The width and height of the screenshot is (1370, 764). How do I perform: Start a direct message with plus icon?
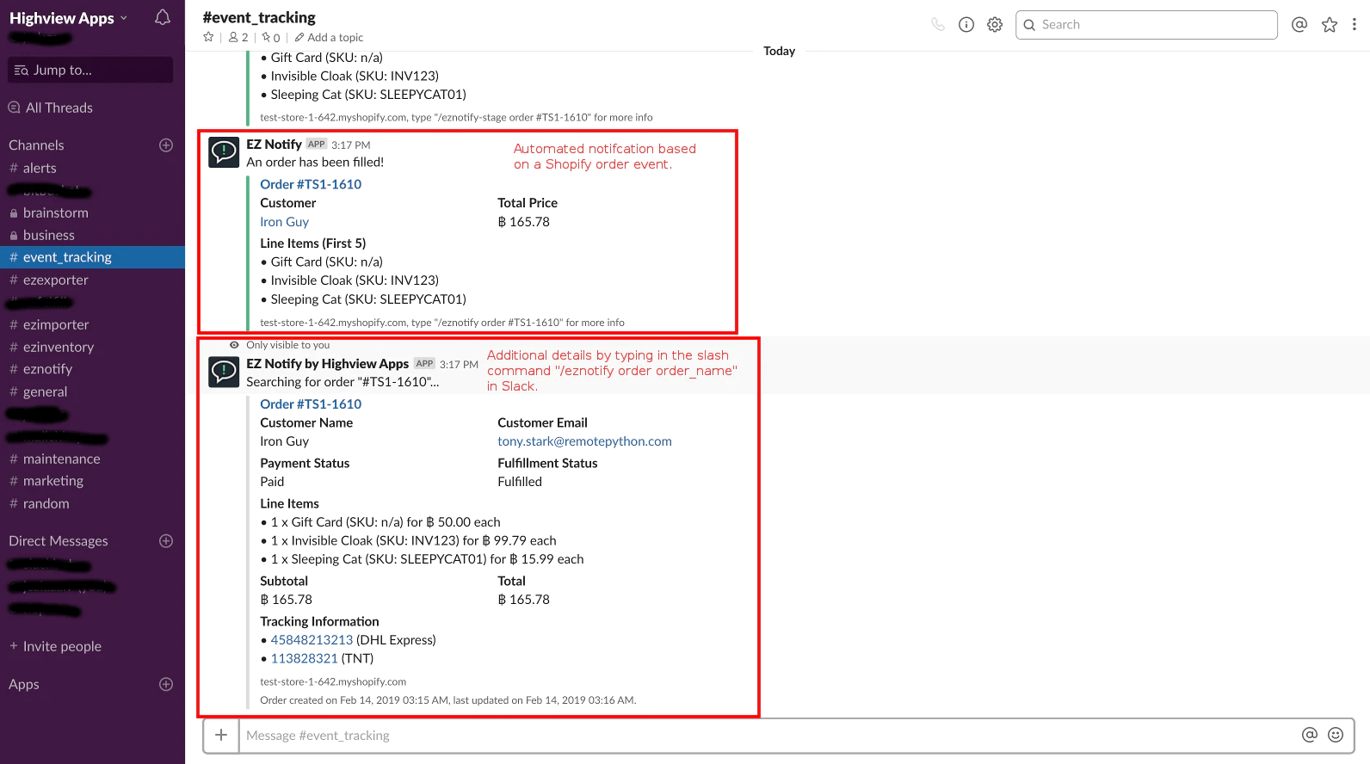(166, 541)
